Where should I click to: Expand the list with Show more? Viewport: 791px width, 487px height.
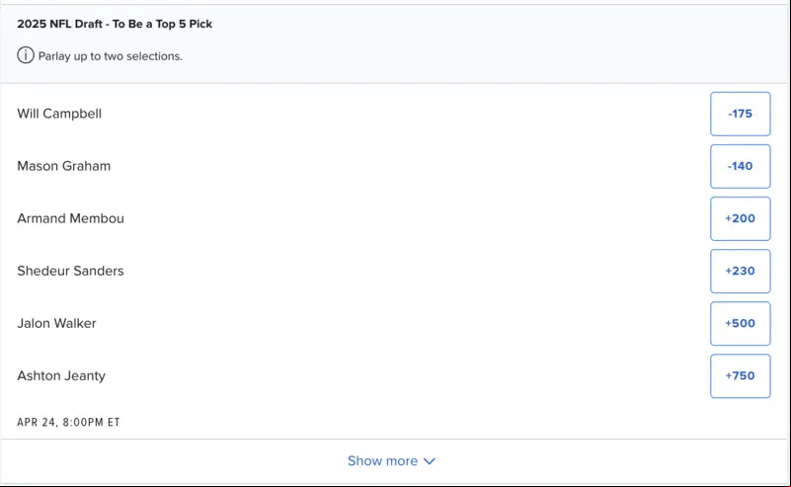click(x=391, y=460)
